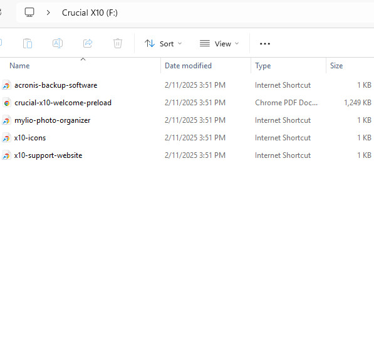This screenshot has height=344, width=374.
Task: Click the This PC monitor icon
Action: pos(29,12)
